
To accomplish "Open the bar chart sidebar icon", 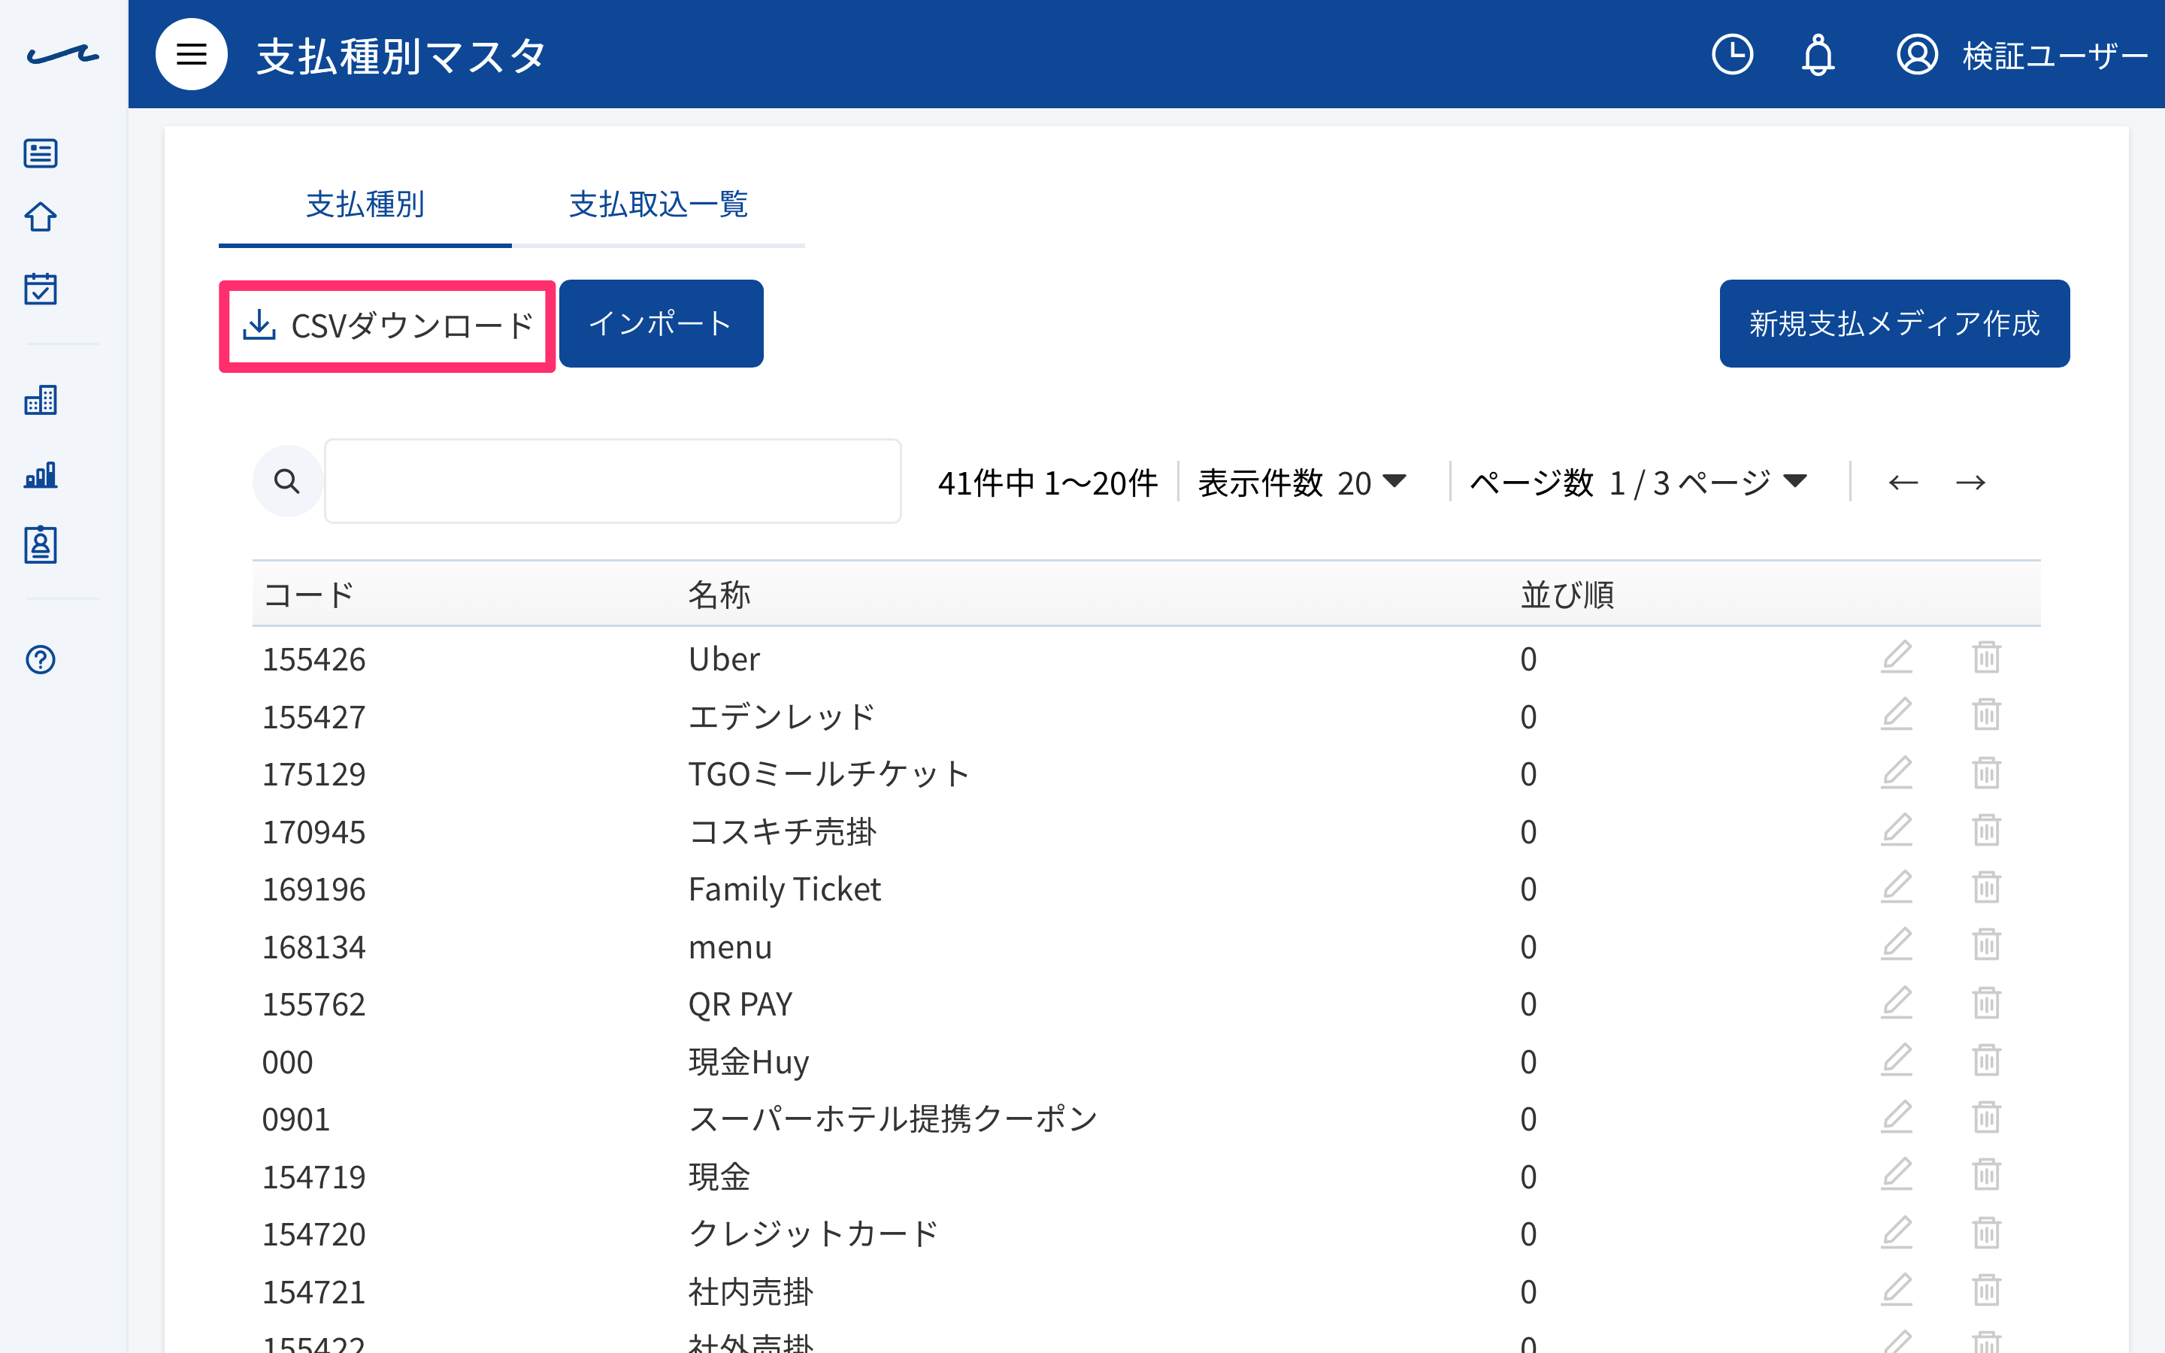I will (x=41, y=474).
